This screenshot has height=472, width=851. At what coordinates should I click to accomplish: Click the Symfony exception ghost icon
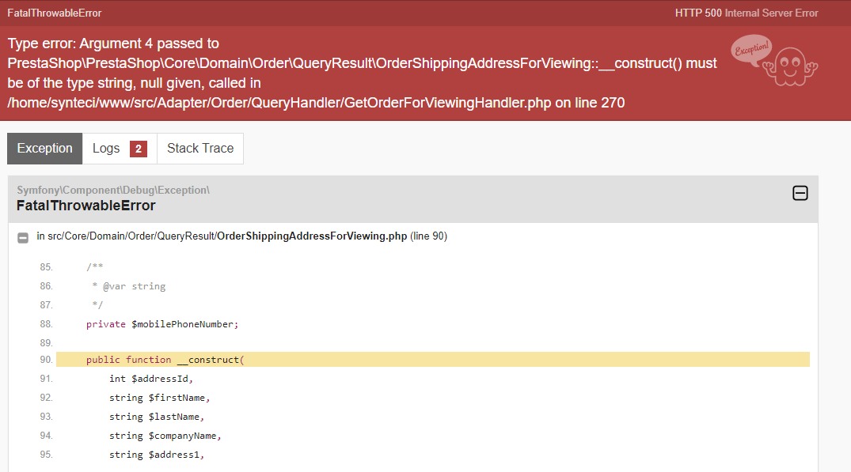point(774,60)
